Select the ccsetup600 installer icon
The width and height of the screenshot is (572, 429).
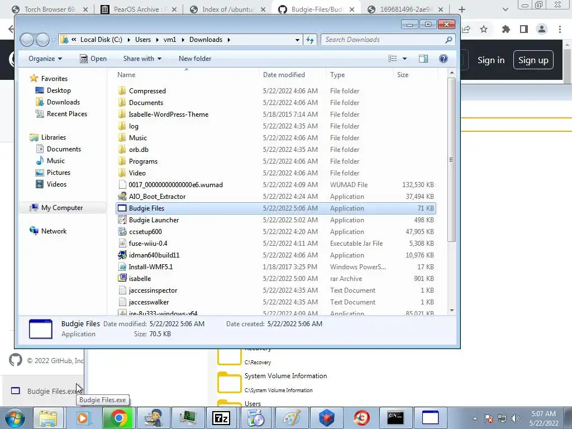point(122,232)
